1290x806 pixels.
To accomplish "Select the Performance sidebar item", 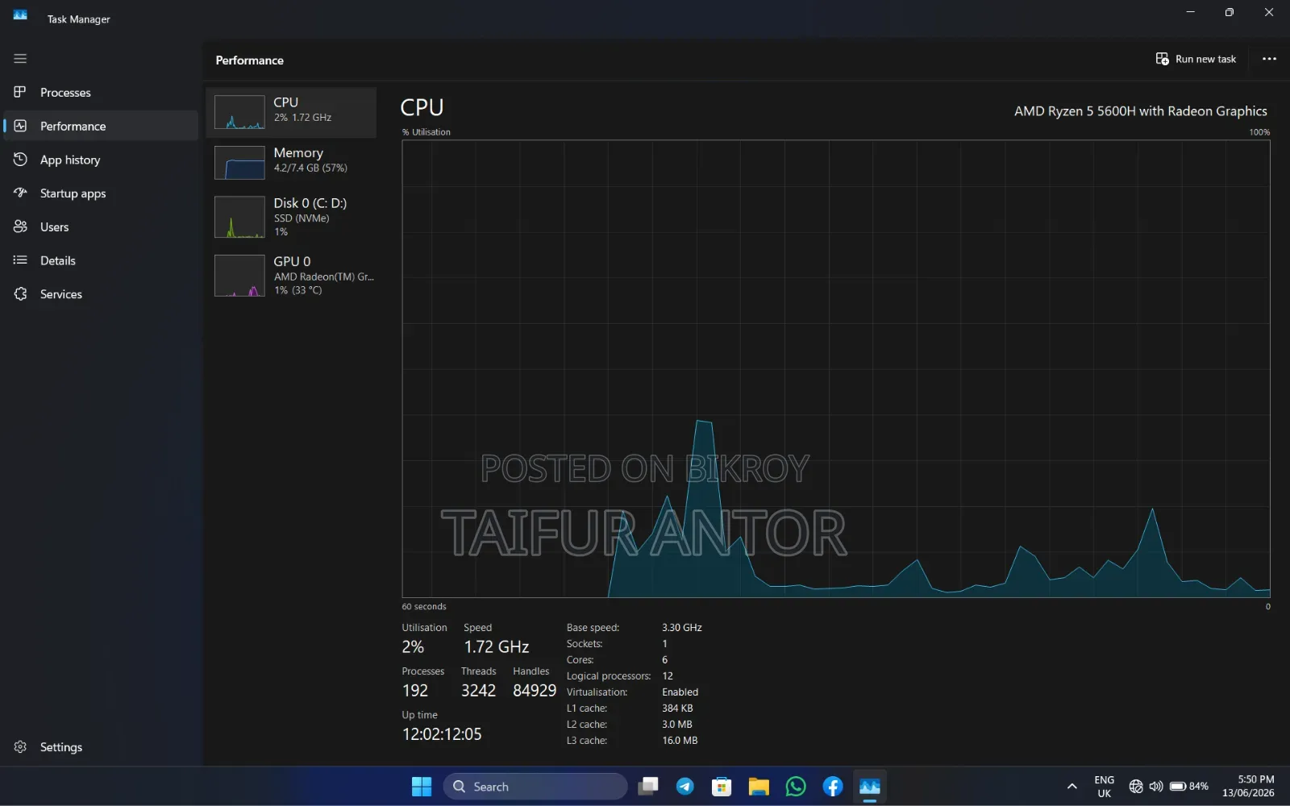I will 101,126.
